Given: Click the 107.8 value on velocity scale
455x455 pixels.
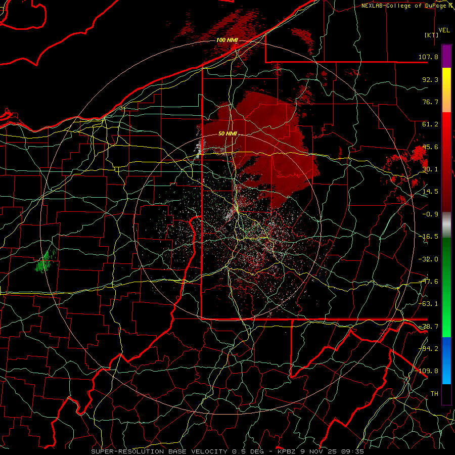Looking at the screenshot, I should click(x=428, y=57).
